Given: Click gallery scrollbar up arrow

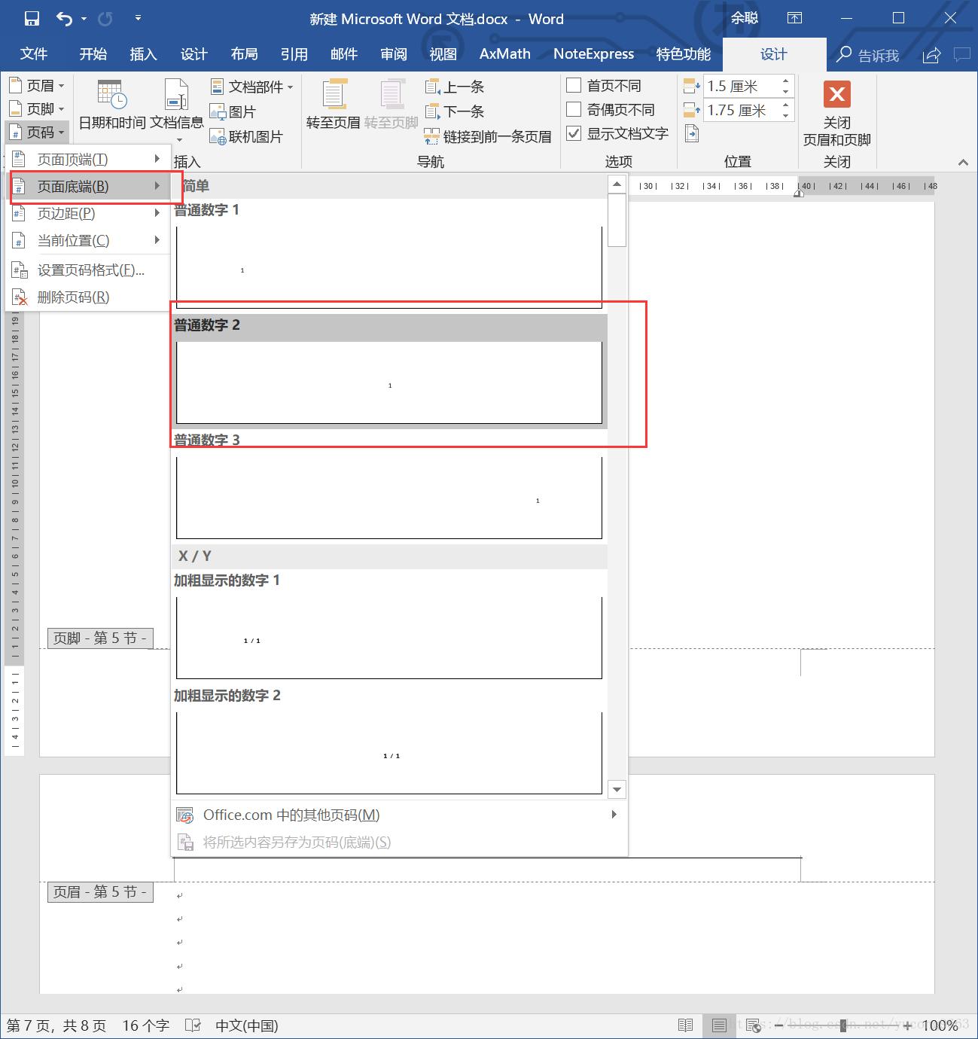Looking at the screenshot, I should pos(617,184).
